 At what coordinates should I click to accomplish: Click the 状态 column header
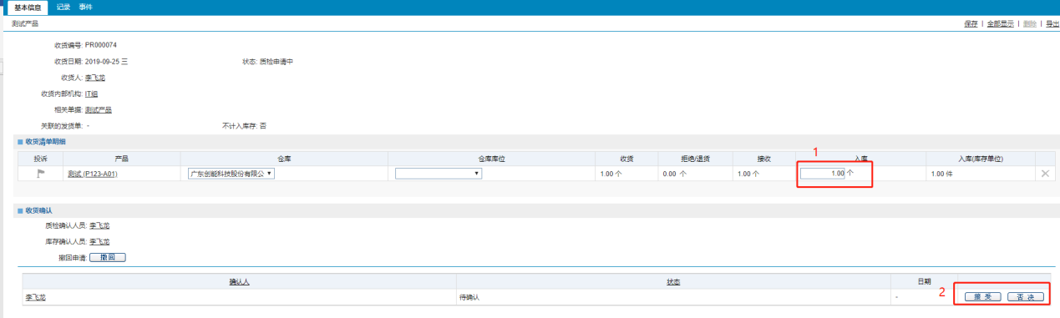(672, 281)
